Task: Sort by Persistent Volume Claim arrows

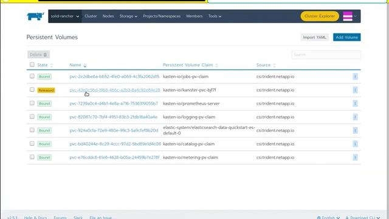Action: [x=216, y=65]
